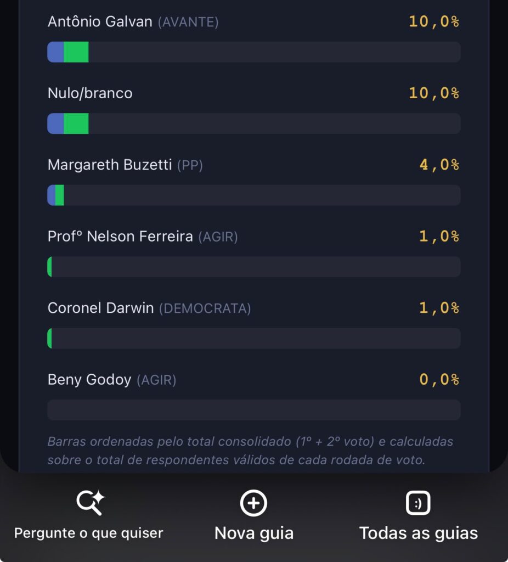This screenshot has height=562, width=508.
Task: Click the Barras ordenadas footnote text
Action: pyautogui.click(x=250, y=451)
